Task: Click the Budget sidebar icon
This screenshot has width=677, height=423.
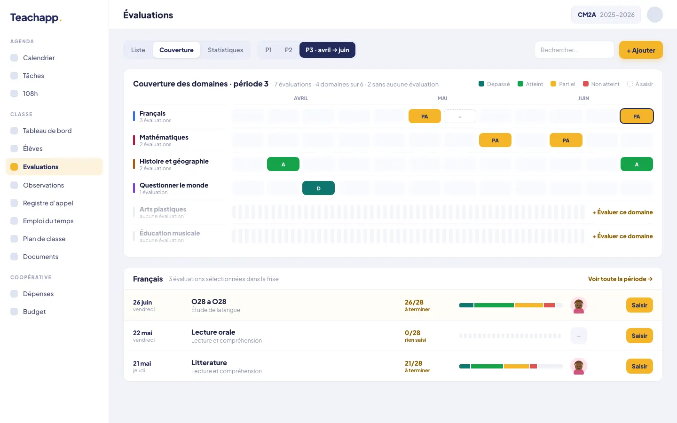Action: pos(14,312)
